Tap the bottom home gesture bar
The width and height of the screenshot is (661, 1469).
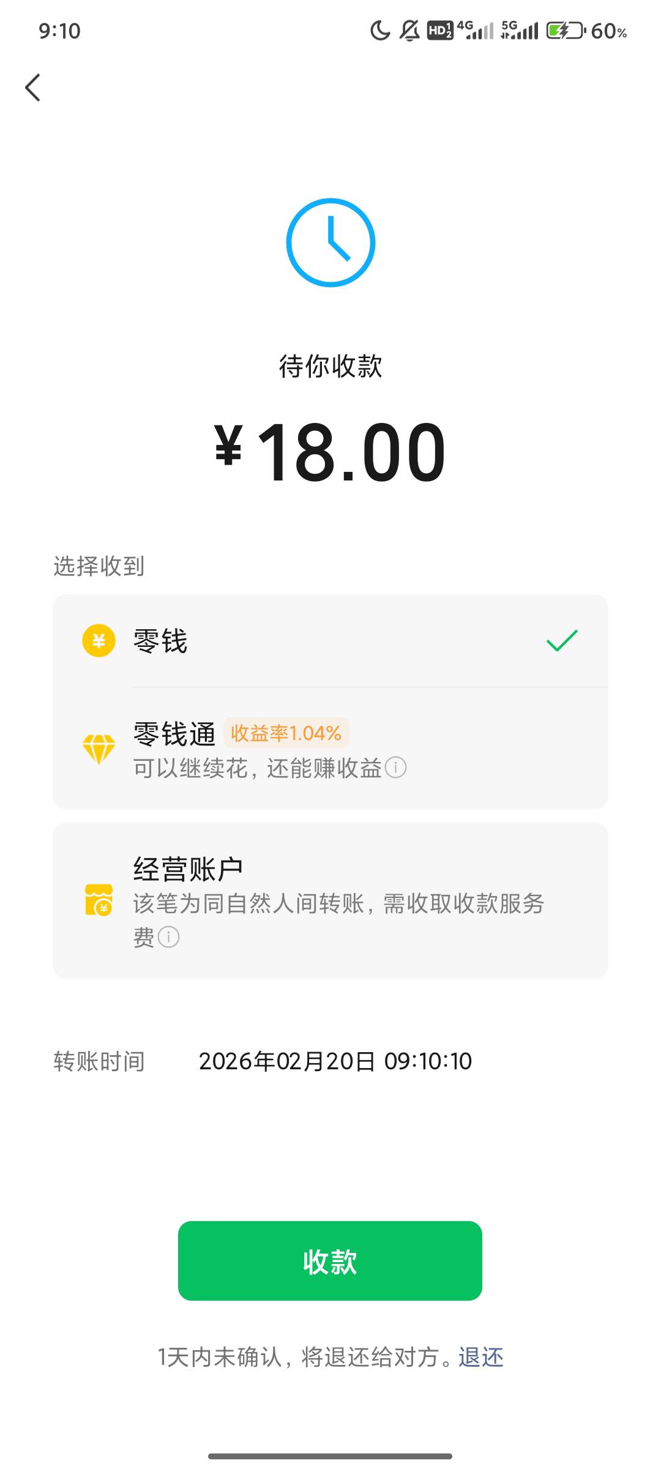(x=330, y=1456)
